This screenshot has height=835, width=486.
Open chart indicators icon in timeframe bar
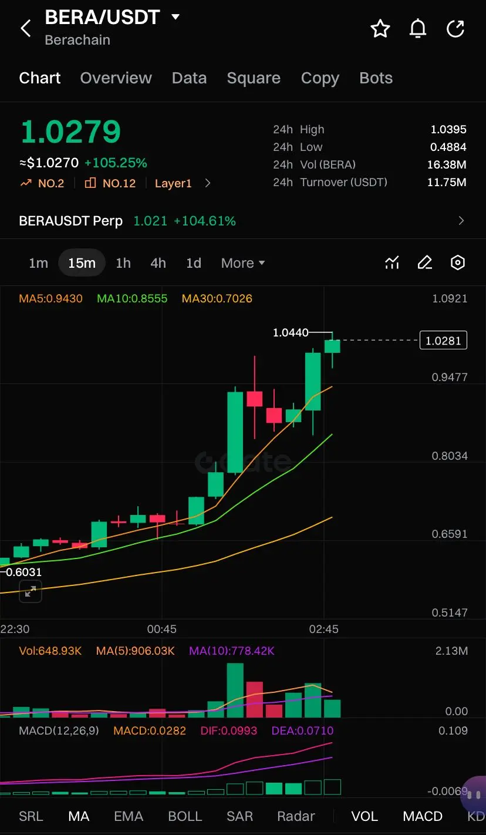392,262
